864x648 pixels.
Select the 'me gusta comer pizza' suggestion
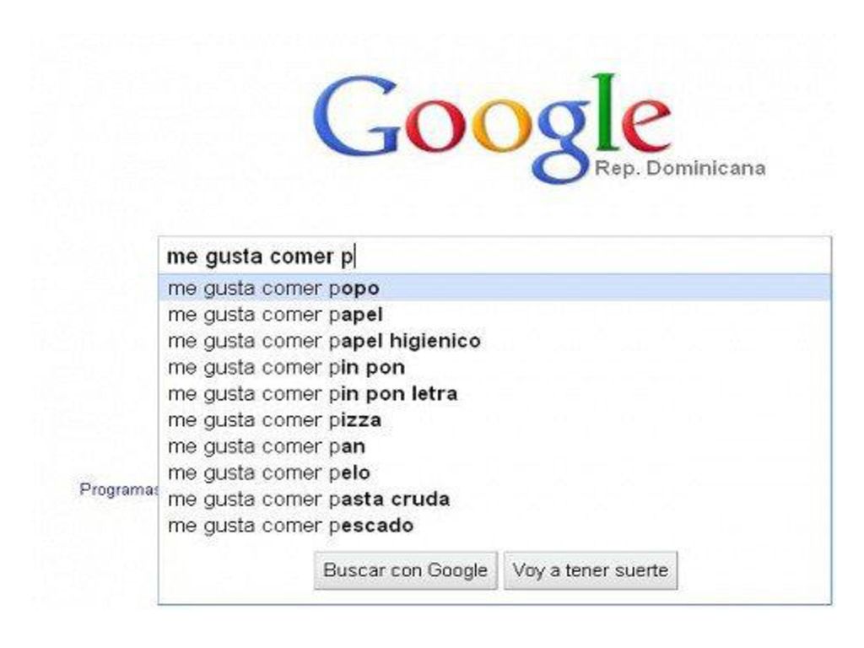pos(494,420)
